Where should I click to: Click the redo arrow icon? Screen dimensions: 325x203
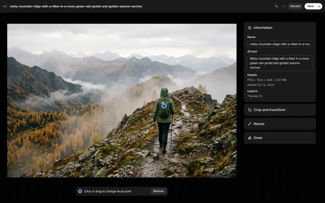click(x=283, y=6)
